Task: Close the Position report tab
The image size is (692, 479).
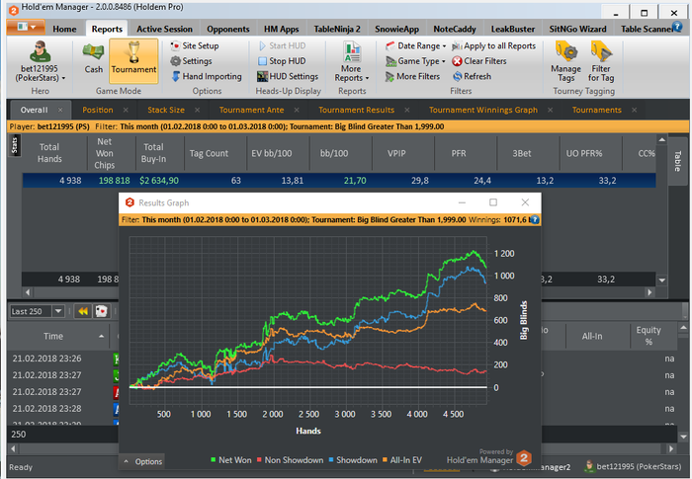Action: coord(126,110)
